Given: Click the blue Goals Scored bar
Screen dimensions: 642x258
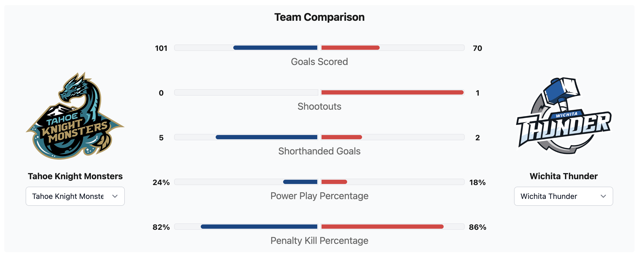Looking at the screenshot, I should click(275, 48).
